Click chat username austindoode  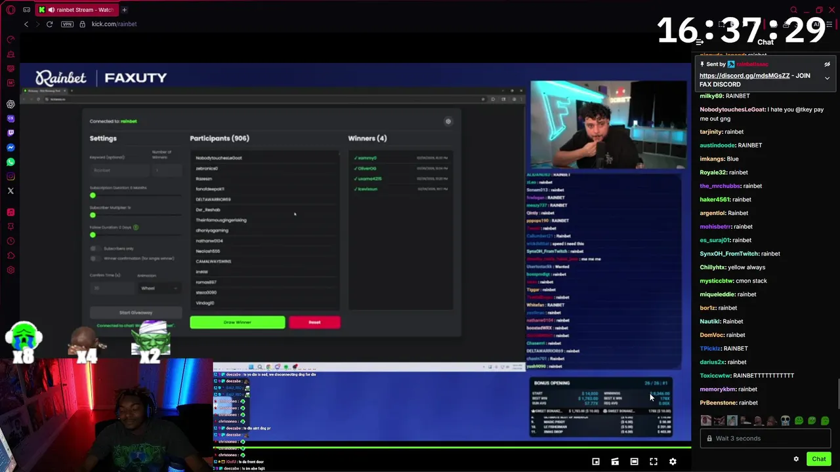pos(717,146)
